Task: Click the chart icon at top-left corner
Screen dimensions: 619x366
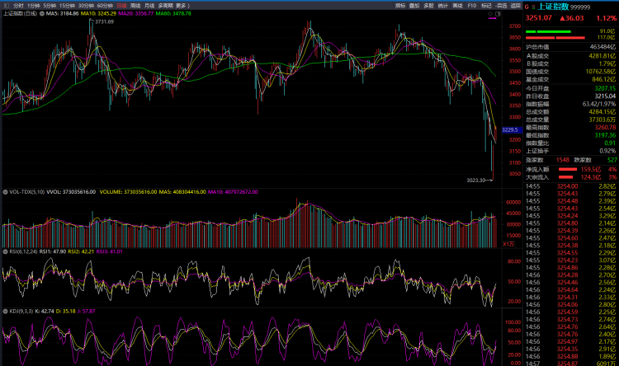Action: click(x=7, y=5)
